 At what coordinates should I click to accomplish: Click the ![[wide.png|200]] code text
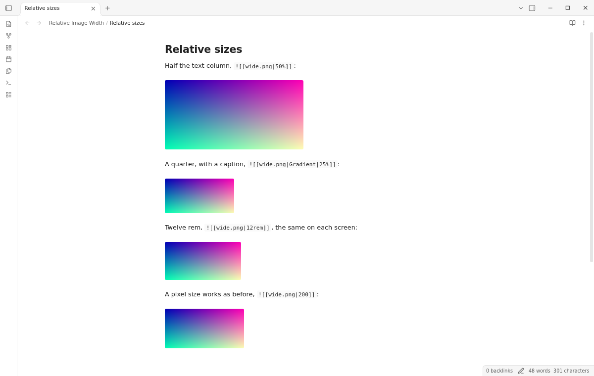click(x=287, y=295)
